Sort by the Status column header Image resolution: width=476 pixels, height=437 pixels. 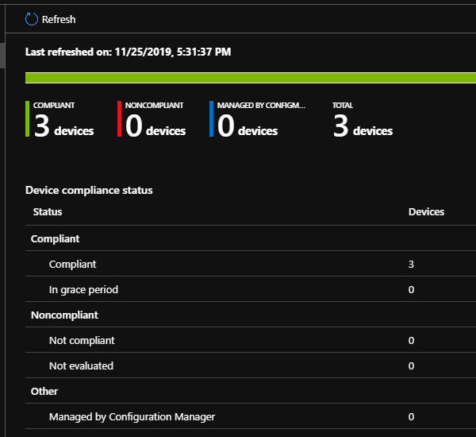point(48,212)
